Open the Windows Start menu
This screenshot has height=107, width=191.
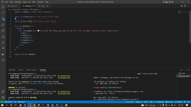tap(2, 105)
